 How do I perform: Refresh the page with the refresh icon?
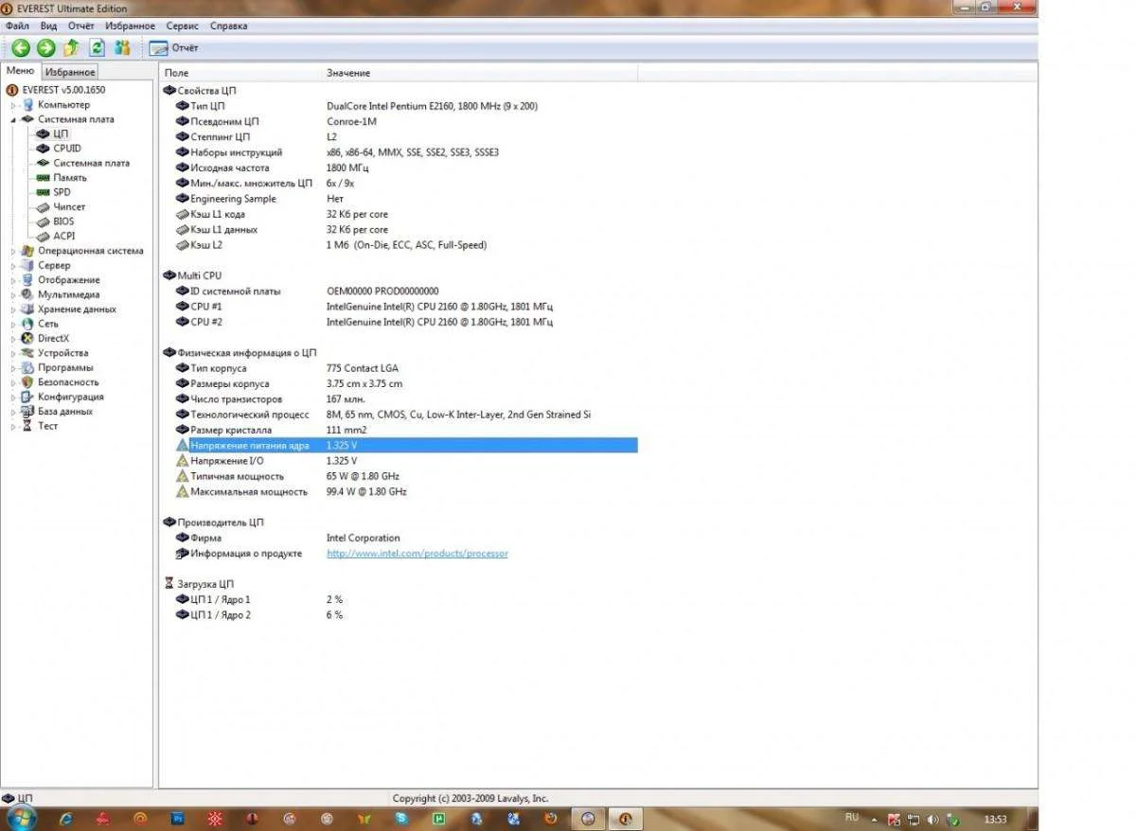click(x=97, y=47)
